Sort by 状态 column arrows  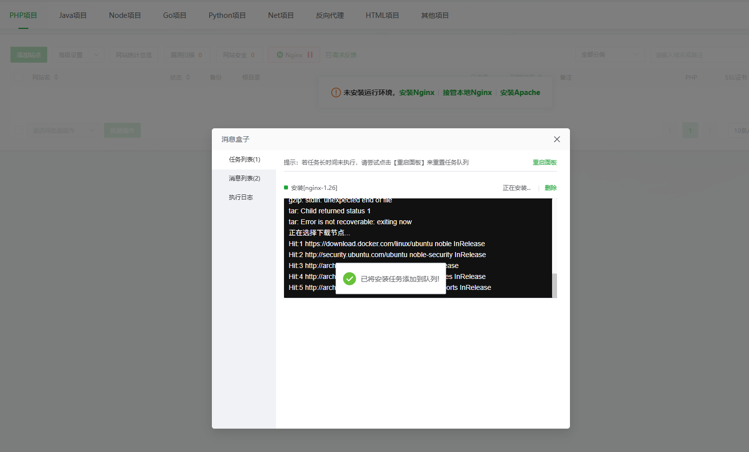coord(188,77)
